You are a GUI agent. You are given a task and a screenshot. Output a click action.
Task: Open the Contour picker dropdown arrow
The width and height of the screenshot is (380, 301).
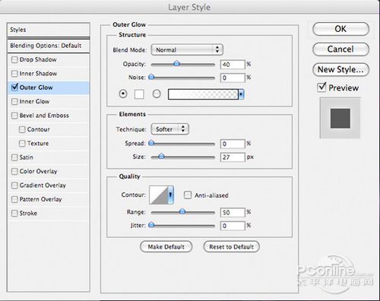coord(170,195)
